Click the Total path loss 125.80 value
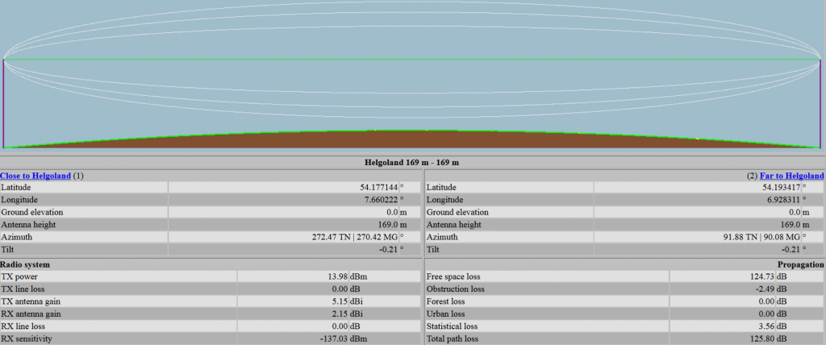The height and width of the screenshot is (345, 826). point(751,339)
